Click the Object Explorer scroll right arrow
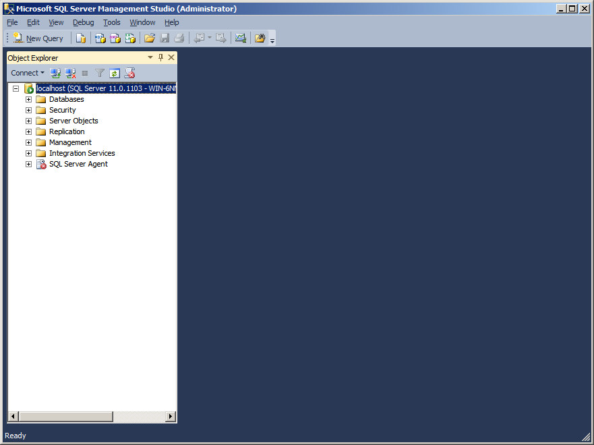The image size is (594, 445). 171,417
